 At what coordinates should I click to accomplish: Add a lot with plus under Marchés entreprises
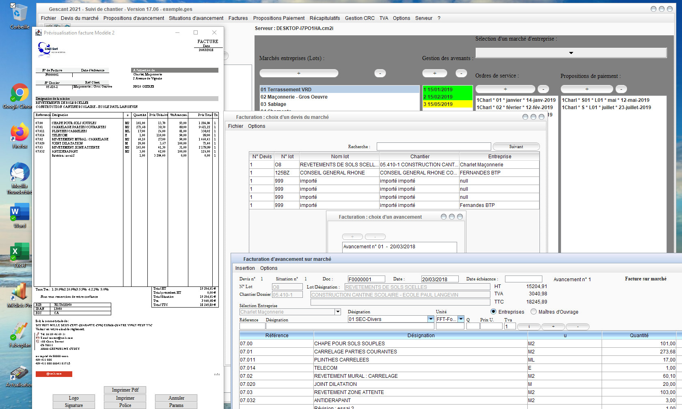(x=299, y=73)
